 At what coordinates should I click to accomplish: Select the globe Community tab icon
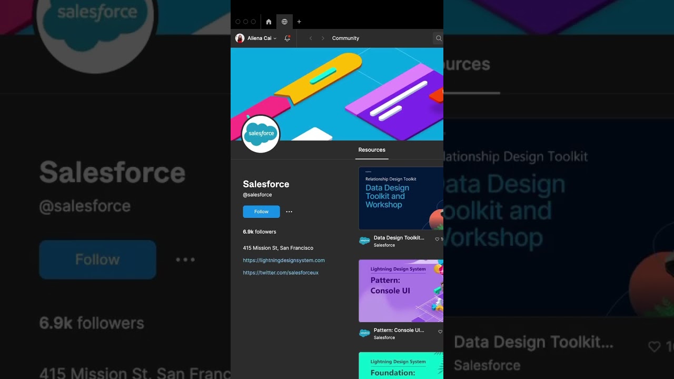coord(284,22)
